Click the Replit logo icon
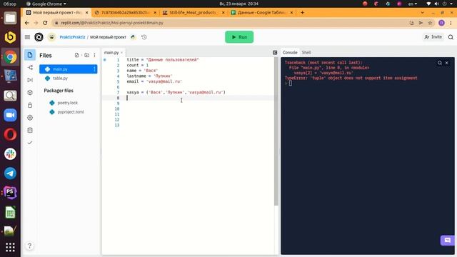Image resolution: width=457 pixels, height=257 pixels. (x=39, y=37)
